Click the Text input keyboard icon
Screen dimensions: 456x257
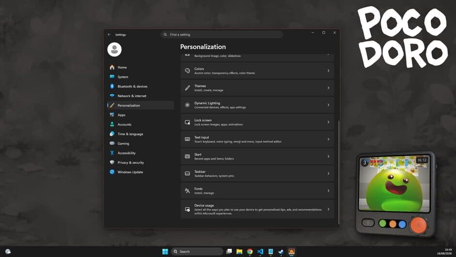[x=187, y=139]
